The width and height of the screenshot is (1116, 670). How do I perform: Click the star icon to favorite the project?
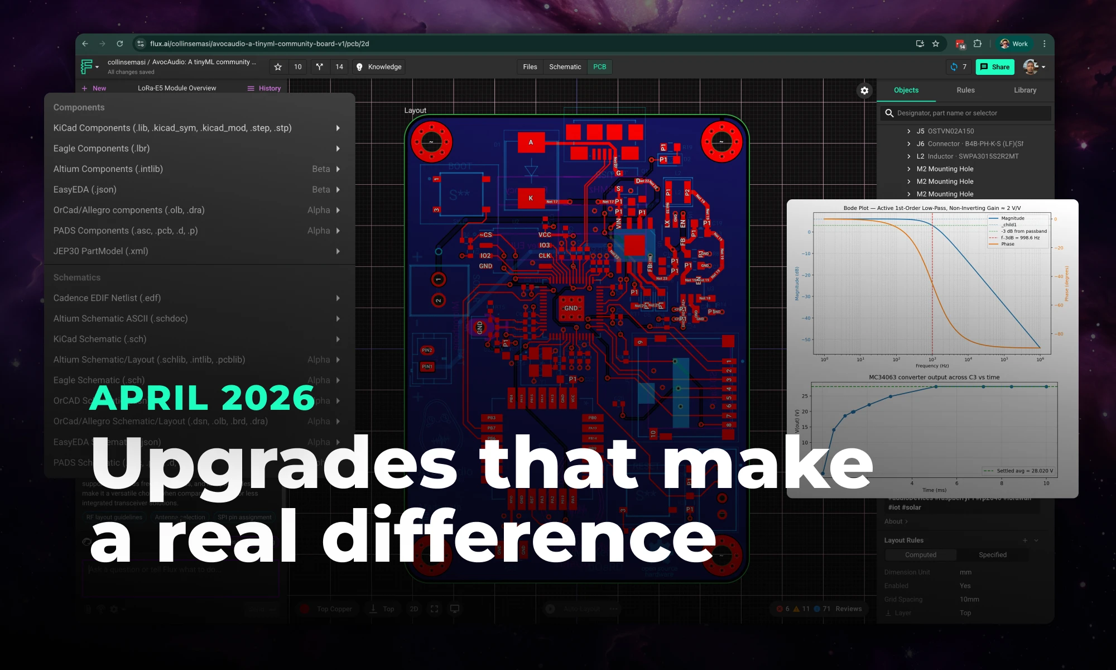pos(278,67)
